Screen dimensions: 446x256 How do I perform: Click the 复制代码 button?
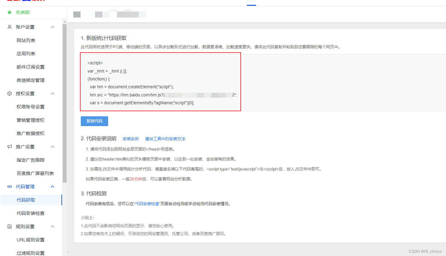[x=94, y=121]
